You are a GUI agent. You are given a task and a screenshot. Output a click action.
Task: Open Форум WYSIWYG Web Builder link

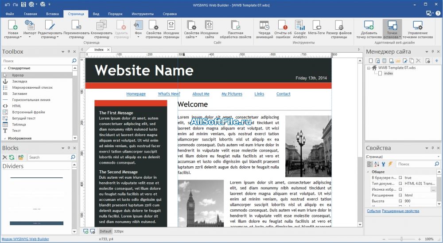click(25, 239)
